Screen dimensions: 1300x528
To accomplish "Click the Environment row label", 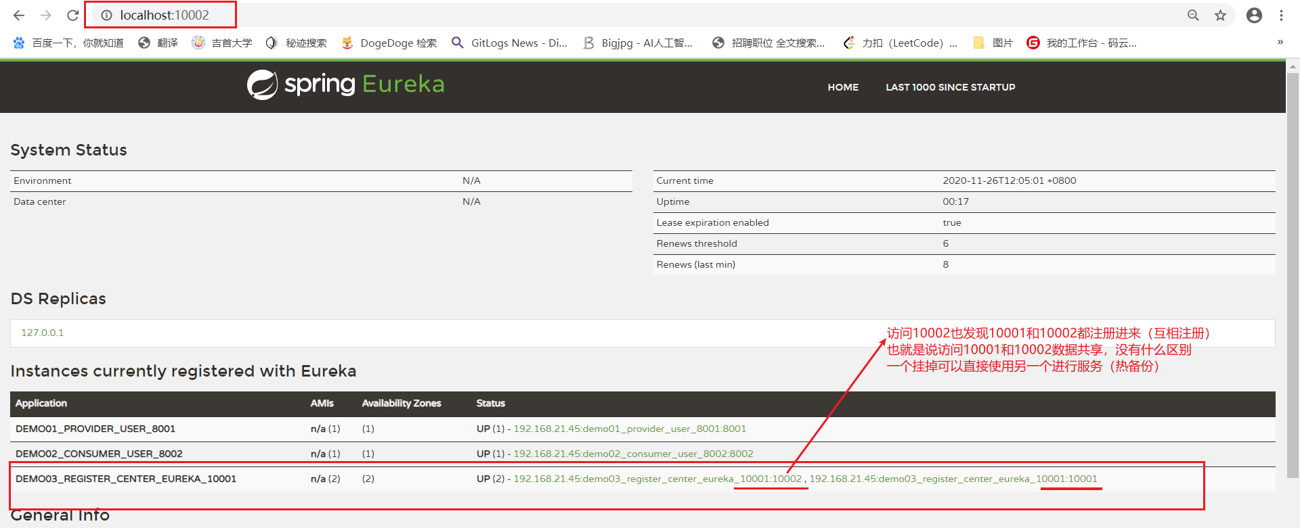I will tap(42, 181).
